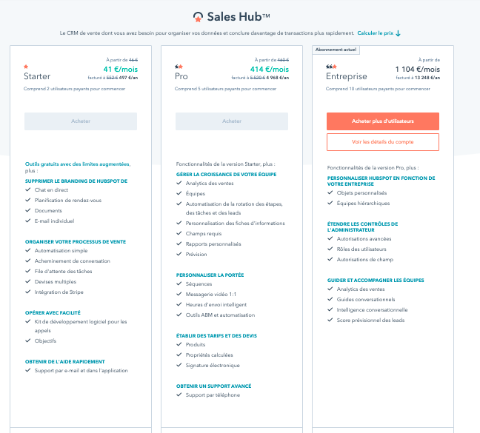Click Objets personnalisés feature

[x=361, y=193]
